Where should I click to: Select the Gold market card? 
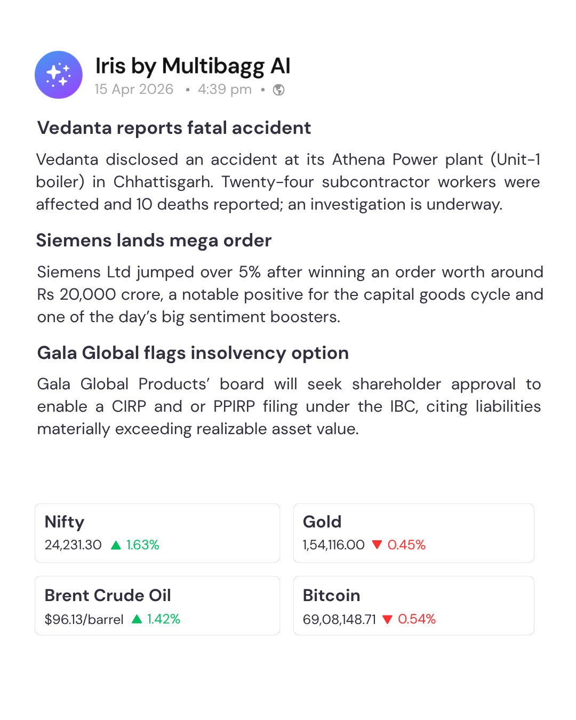pyautogui.click(x=413, y=533)
